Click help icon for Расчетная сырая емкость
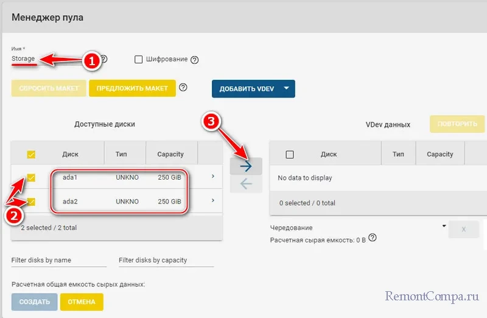The width and height of the screenshot is (487, 318). [373, 238]
